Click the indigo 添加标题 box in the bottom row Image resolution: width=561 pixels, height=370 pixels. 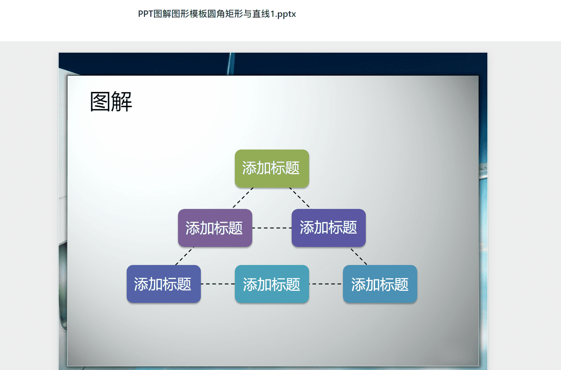[164, 284]
